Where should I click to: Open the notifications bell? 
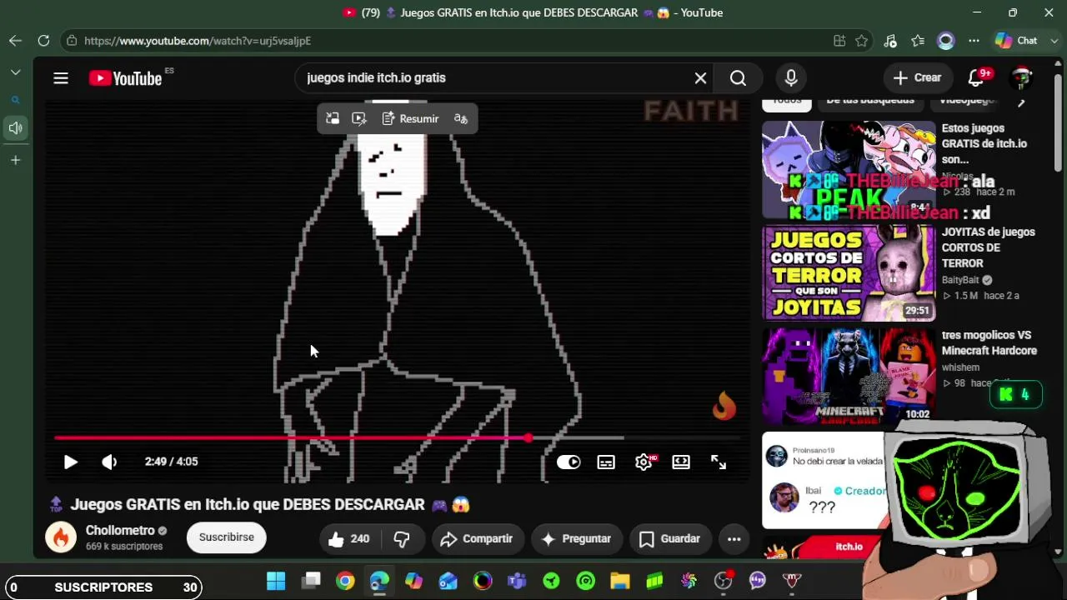pos(976,77)
